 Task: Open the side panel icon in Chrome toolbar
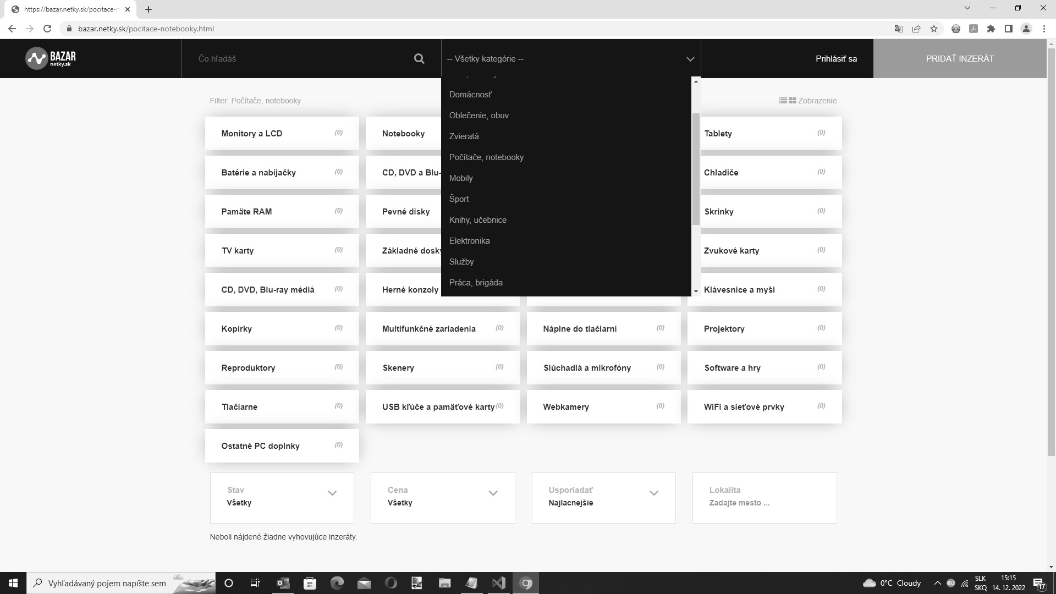(1009, 29)
